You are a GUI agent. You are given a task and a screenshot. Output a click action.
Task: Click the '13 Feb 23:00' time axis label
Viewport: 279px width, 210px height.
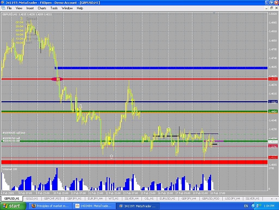click(148, 193)
